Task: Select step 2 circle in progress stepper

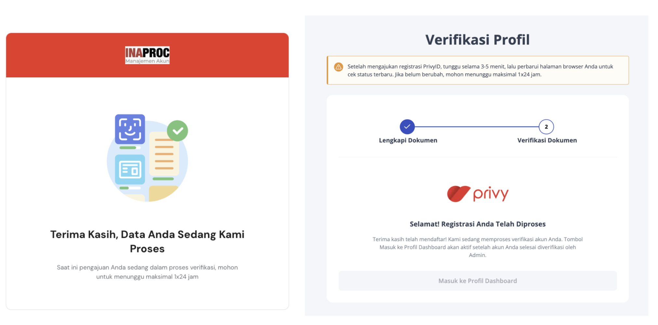Action: pyautogui.click(x=546, y=127)
